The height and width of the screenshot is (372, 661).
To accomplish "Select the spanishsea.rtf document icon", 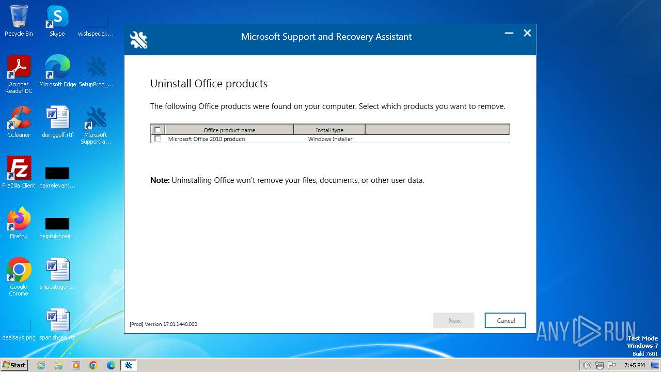I will tap(57, 324).
